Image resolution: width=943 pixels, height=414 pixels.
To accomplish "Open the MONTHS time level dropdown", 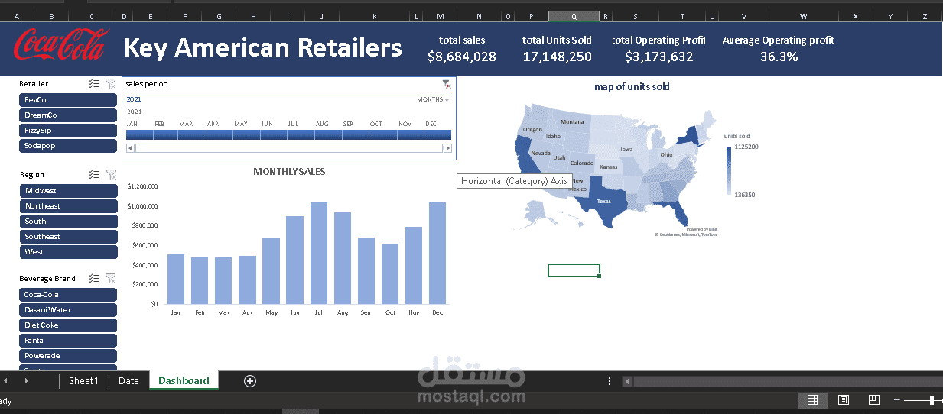I will pyautogui.click(x=433, y=100).
